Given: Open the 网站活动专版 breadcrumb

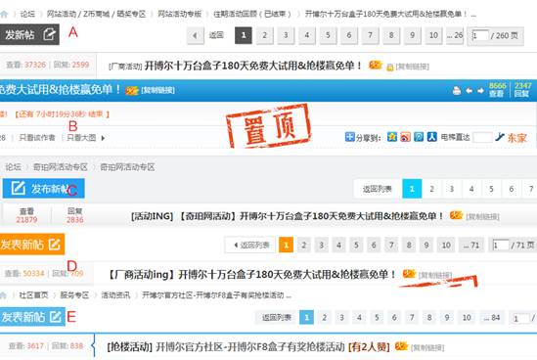Looking at the screenshot, I should (179, 14).
